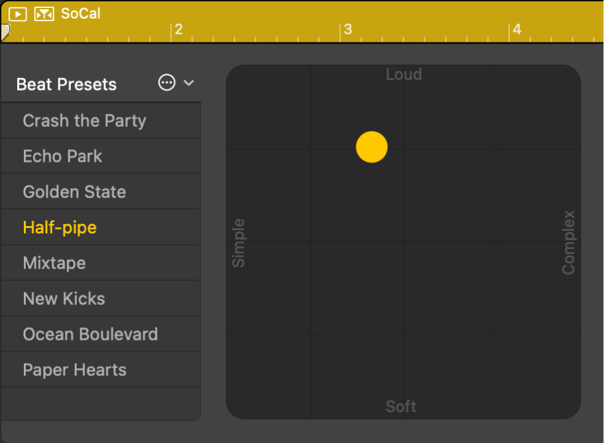This screenshot has height=443, width=604.
Task: Click the yellow puck on the drummer pad
Action: 372,147
